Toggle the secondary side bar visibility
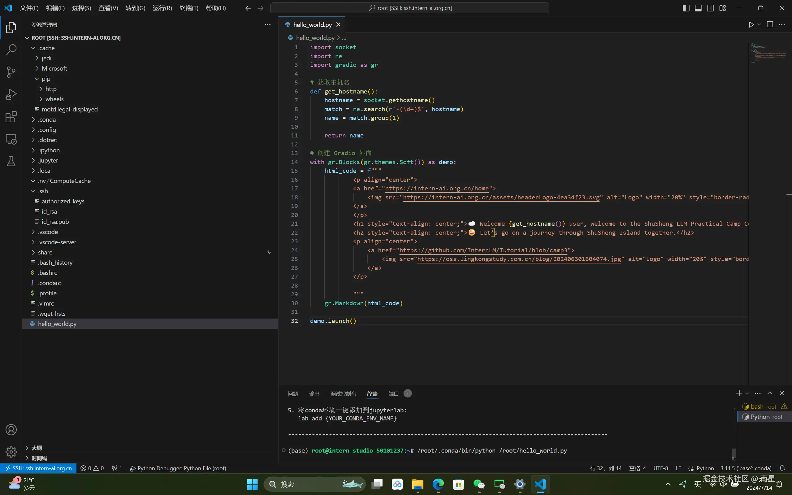Viewport: 792px width, 495px height. (710, 8)
